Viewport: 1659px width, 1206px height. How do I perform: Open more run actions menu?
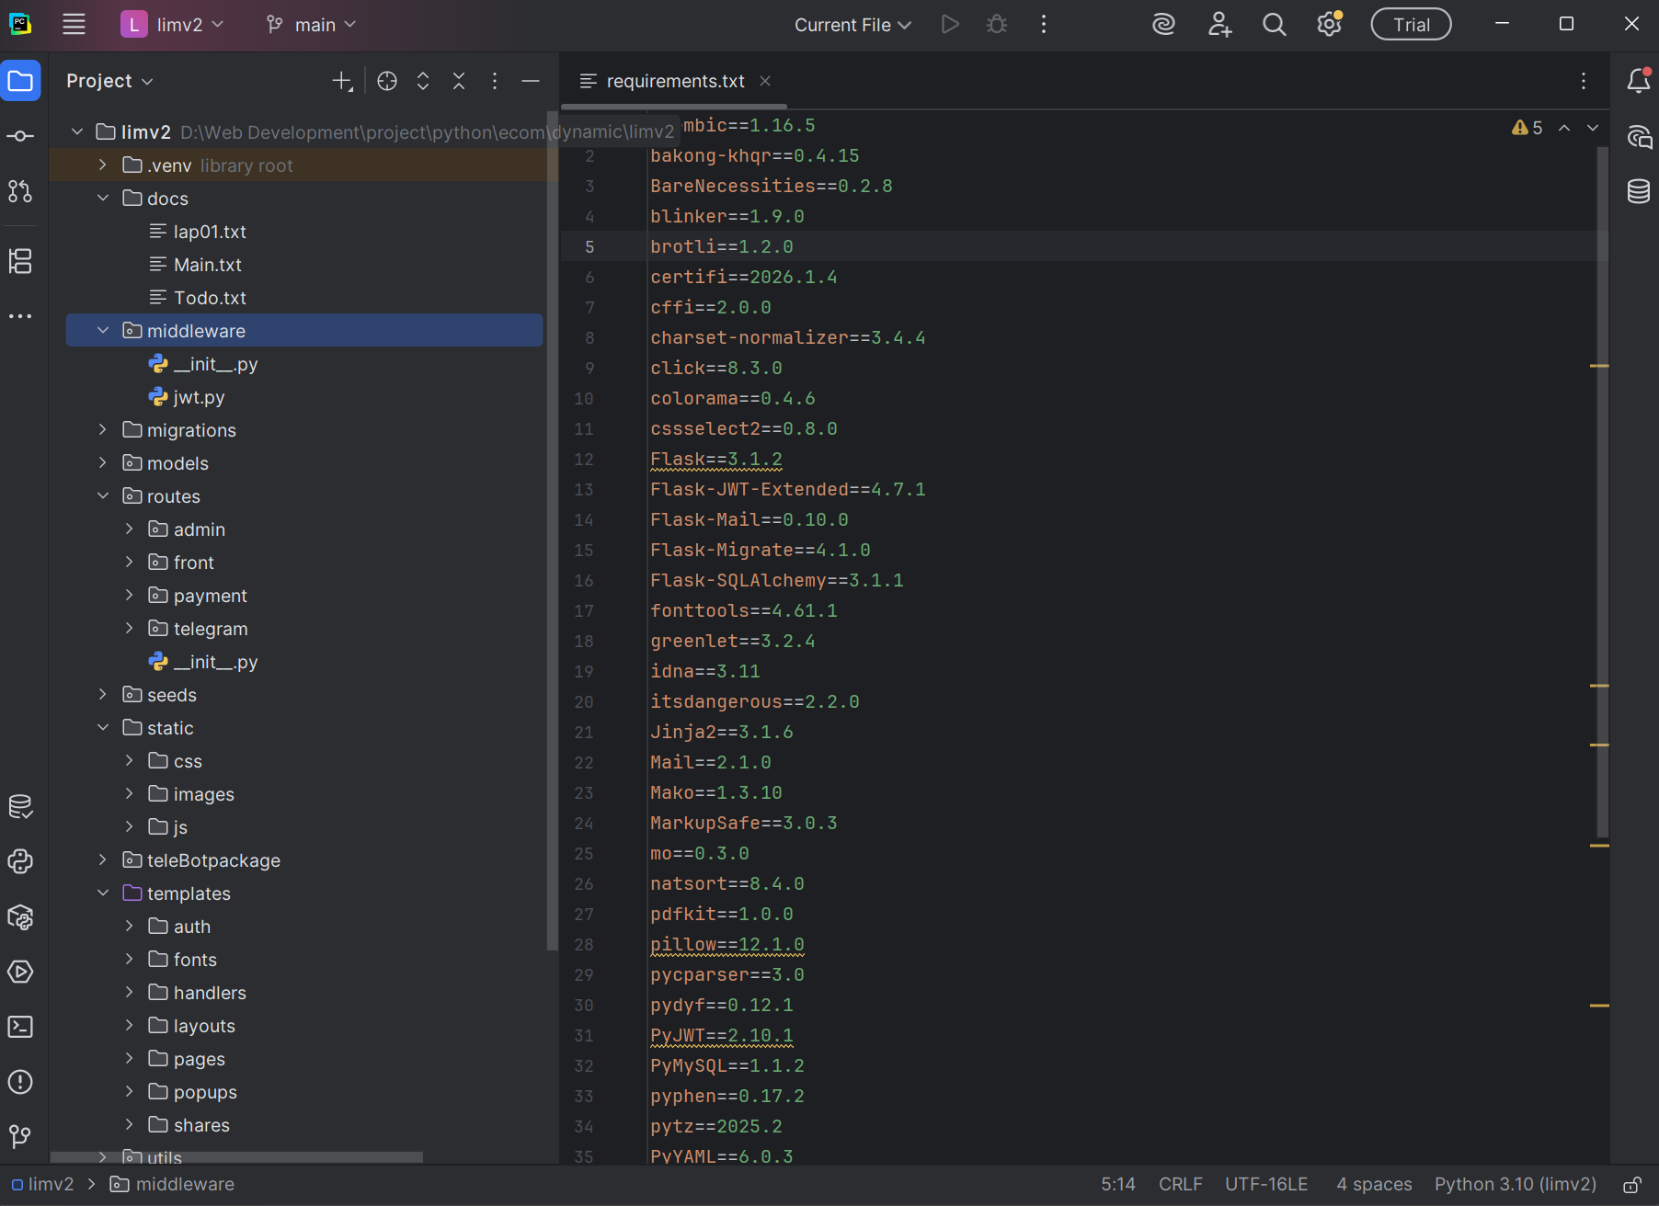[1044, 25]
